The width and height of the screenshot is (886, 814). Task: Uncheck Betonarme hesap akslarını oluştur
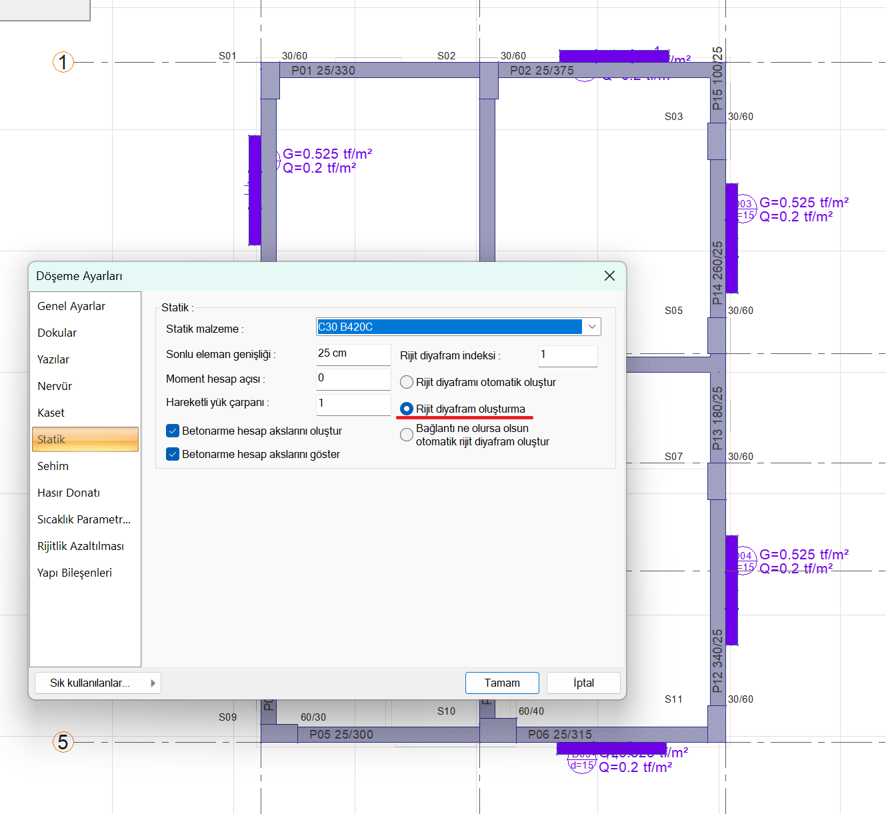tap(173, 431)
